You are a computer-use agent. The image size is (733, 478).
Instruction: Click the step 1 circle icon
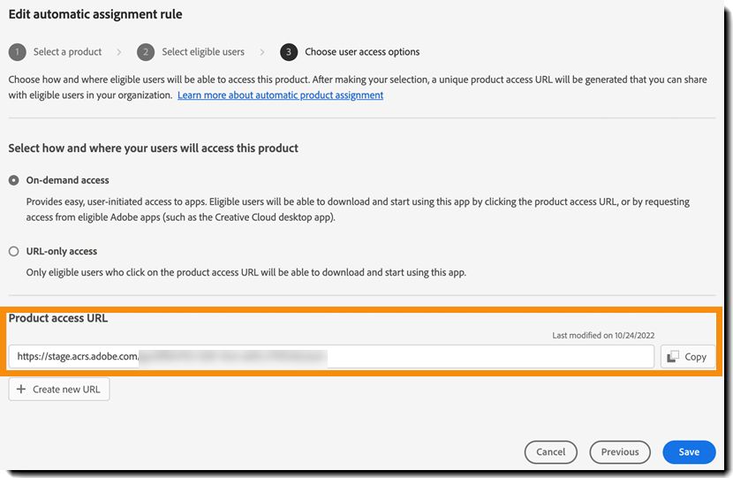pos(18,52)
